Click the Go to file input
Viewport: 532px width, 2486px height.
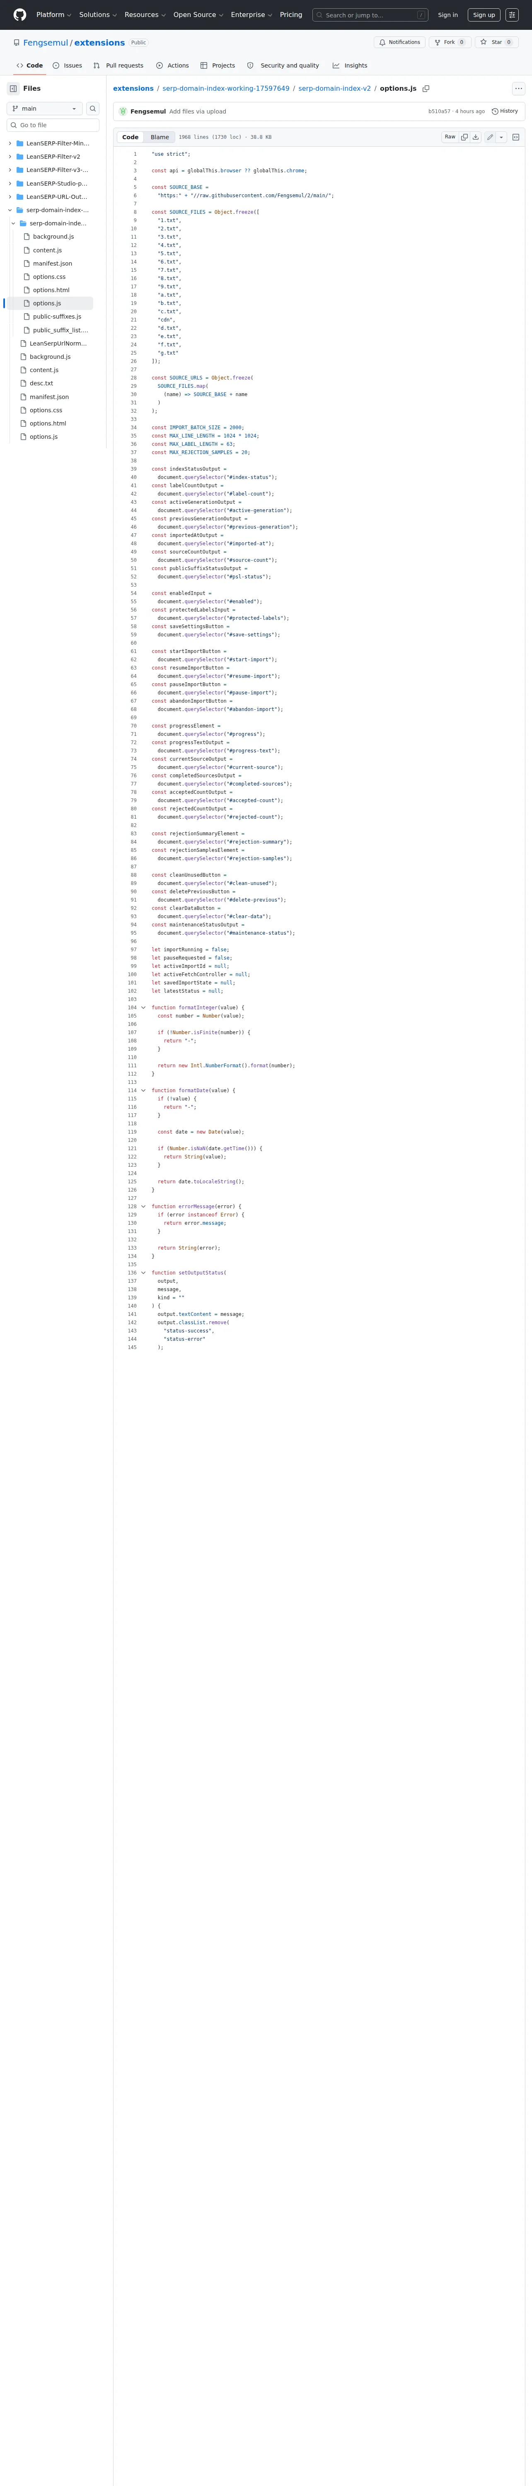coord(53,126)
